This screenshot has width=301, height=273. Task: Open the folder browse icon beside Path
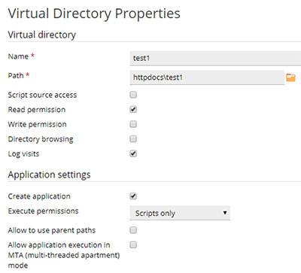tap(290, 77)
